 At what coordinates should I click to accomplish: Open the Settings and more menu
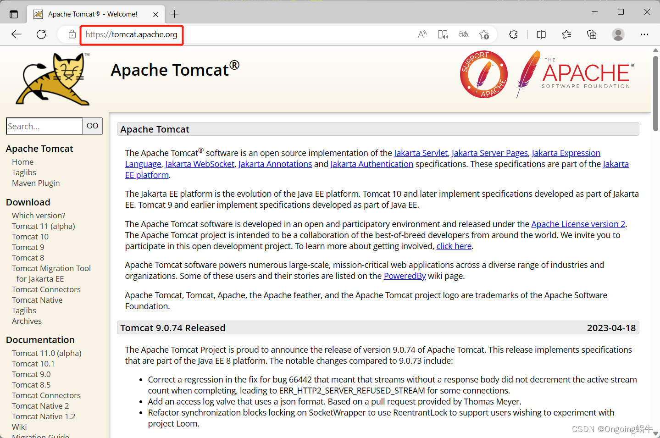[644, 34]
